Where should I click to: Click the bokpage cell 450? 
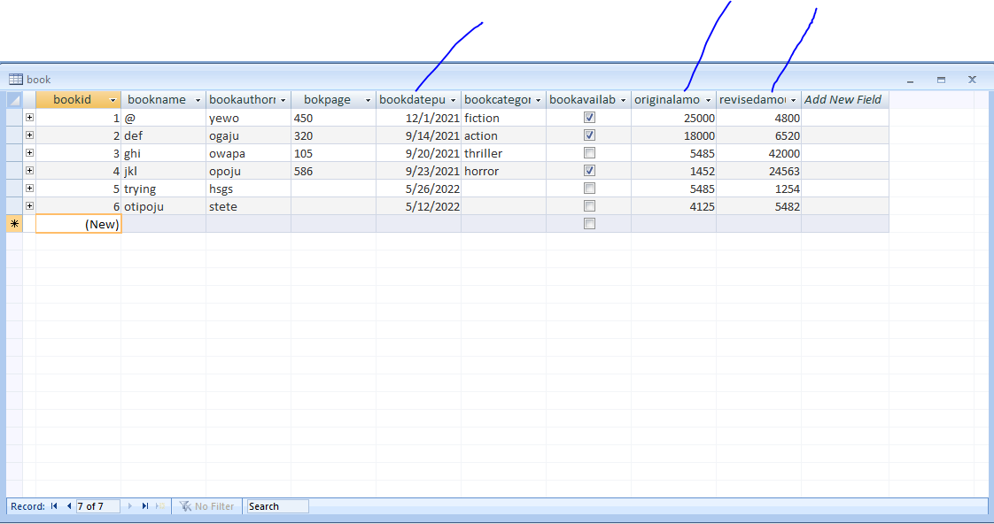point(333,118)
